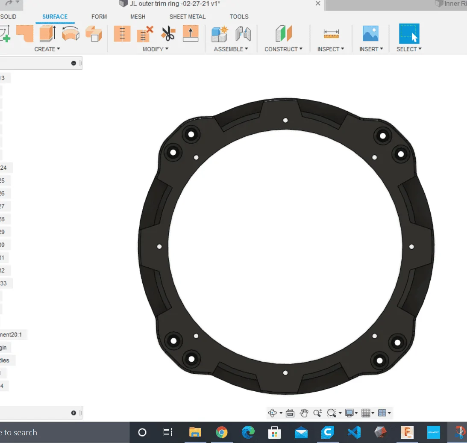Image resolution: width=467 pixels, height=443 pixels.
Task: Activate the blue Select tool icon
Action: click(409, 34)
